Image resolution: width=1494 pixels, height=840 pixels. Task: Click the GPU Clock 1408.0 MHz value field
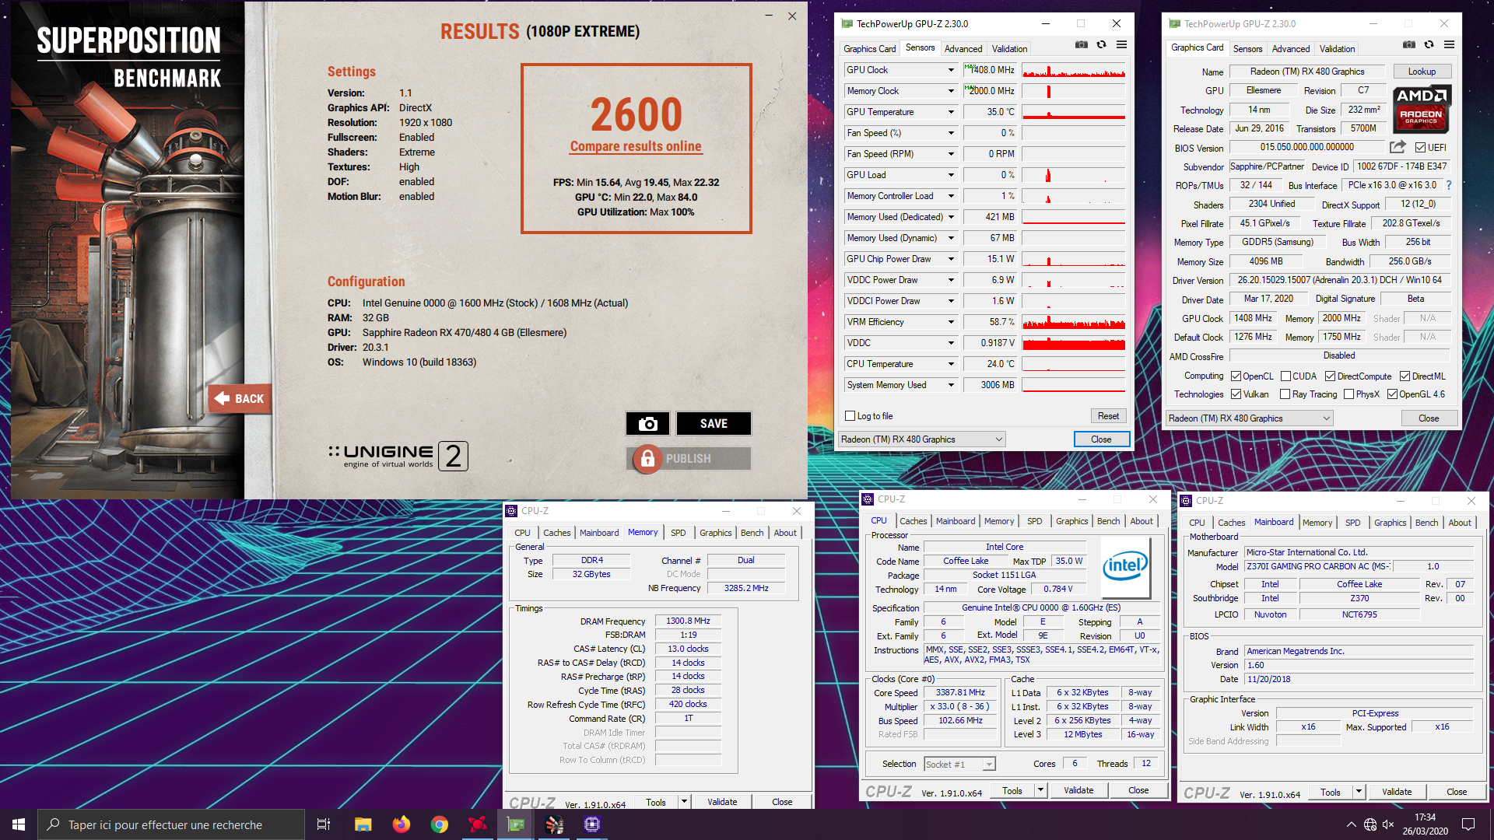click(991, 70)
